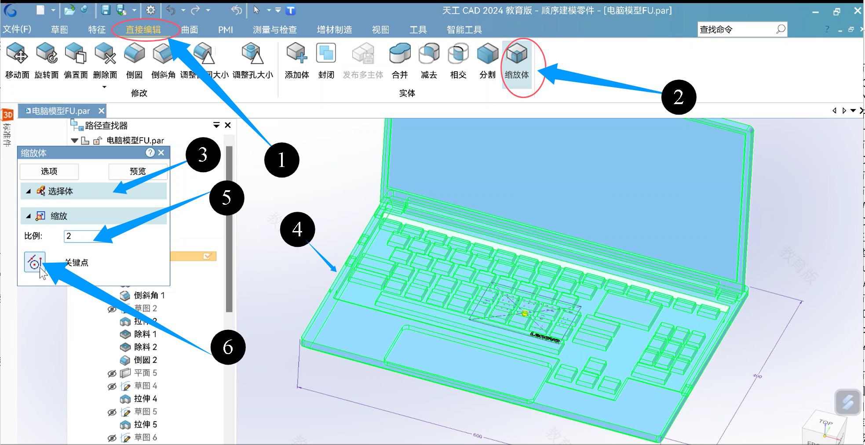The image size is (865, 445).
Task: Switch to the 智能工具 ribbon tab
Action: coord(464,29)
